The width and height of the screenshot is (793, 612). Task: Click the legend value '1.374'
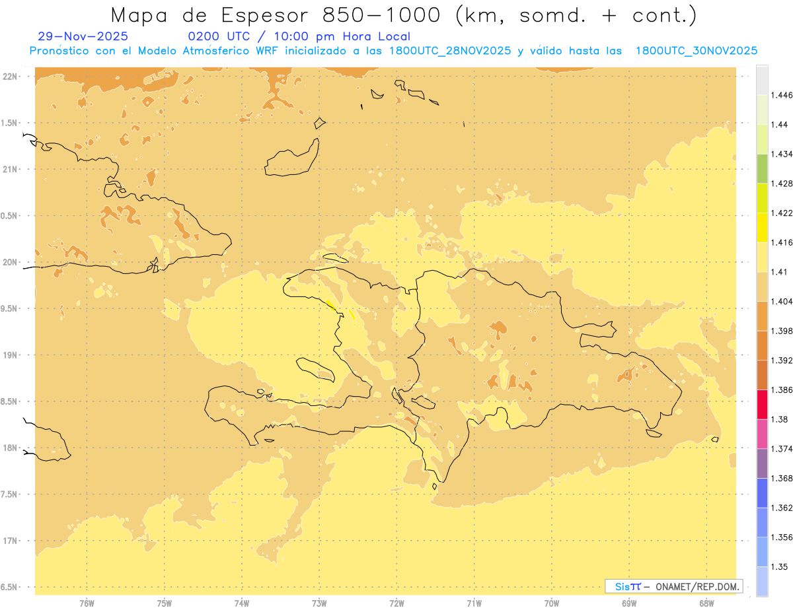coord(782,449)
